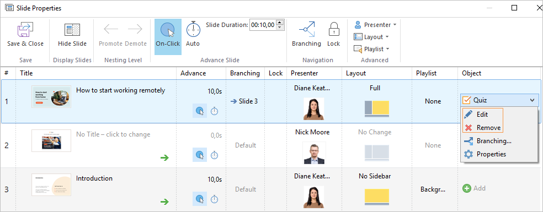Select the Branching navigation icon

pos(306,29)
